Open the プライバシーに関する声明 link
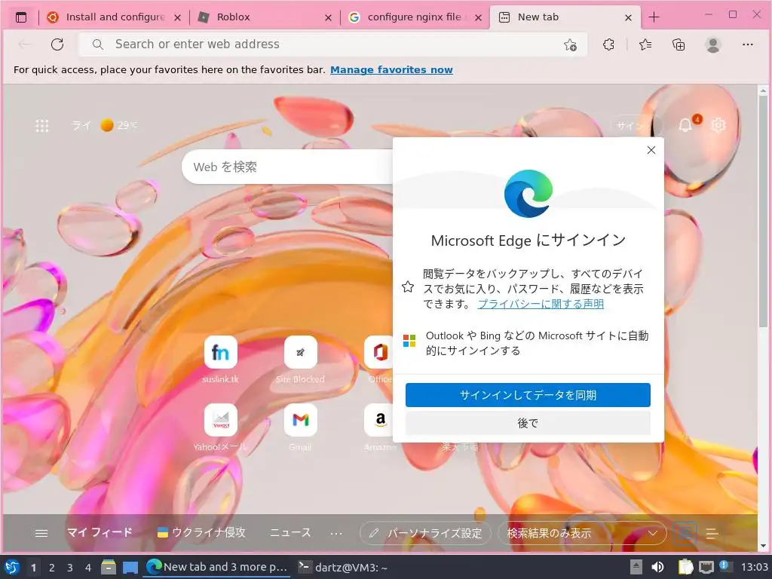Image resolution: width=772 pixels, height=579 pixels. point(541,304)
